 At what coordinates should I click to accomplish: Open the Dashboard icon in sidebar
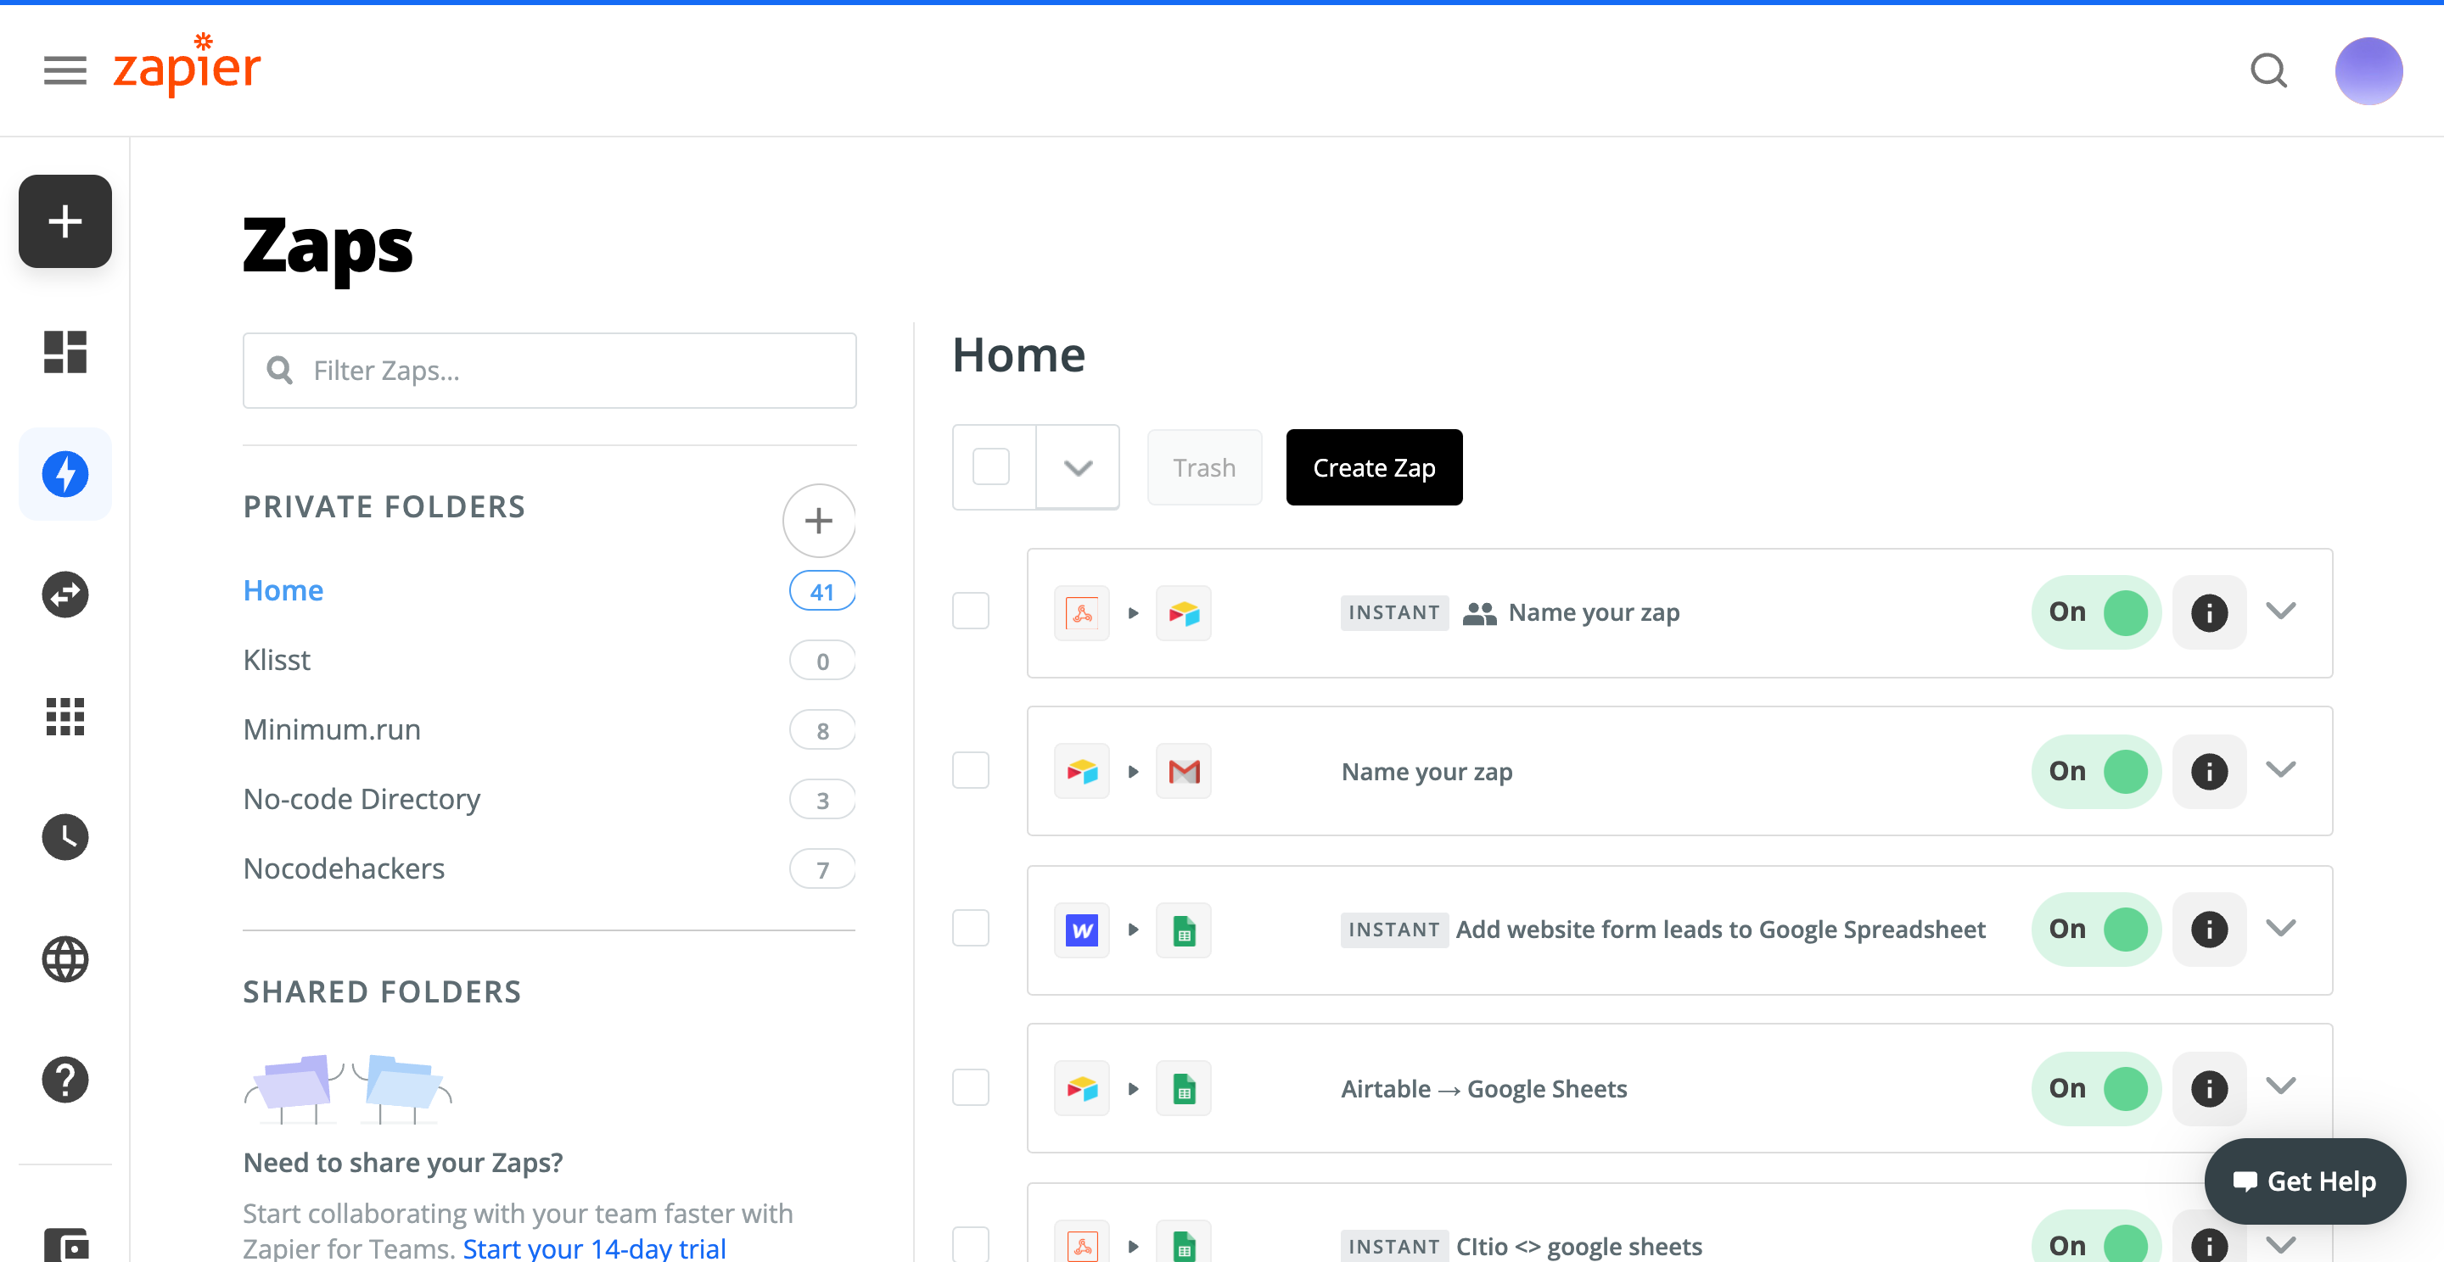tap(65, 352)
